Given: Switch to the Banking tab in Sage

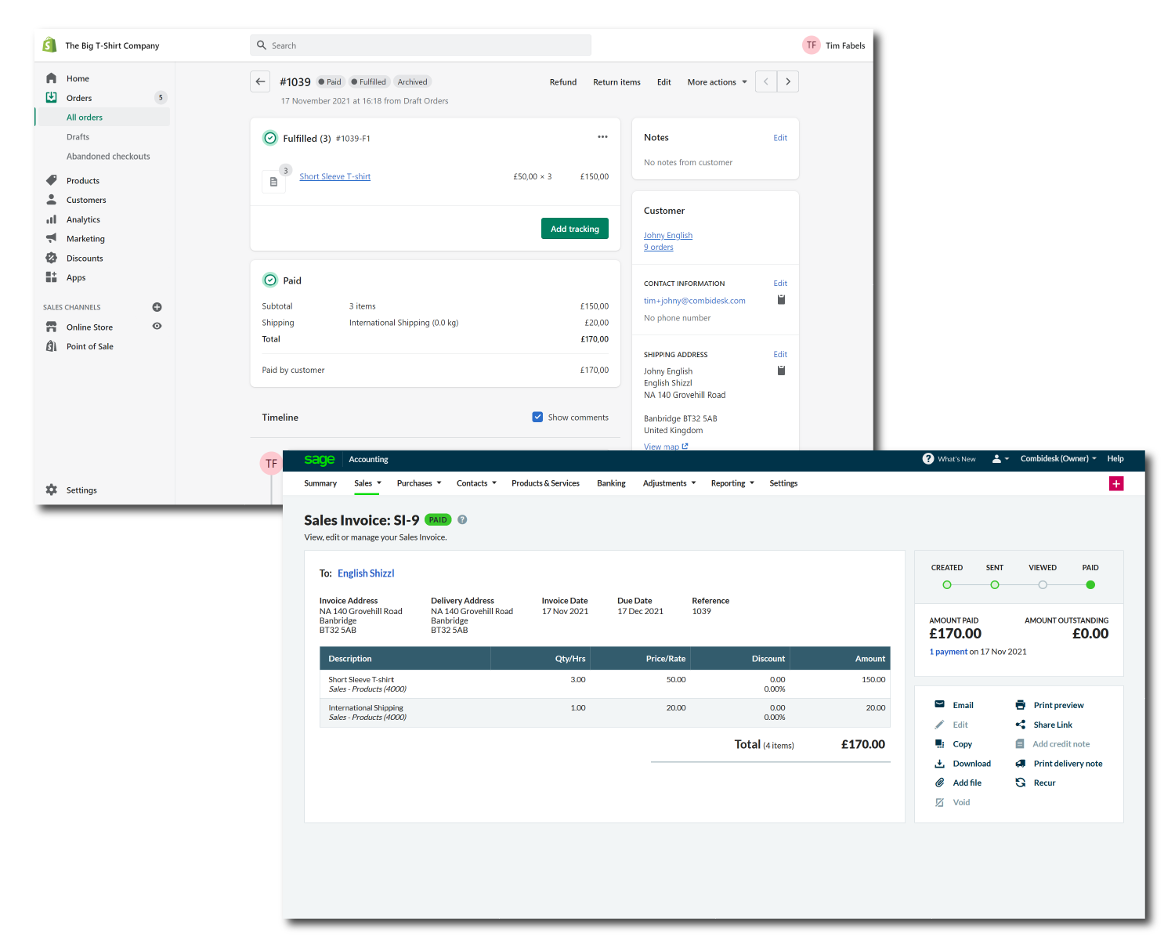Looking at the screenshot, I should [611, 483].
